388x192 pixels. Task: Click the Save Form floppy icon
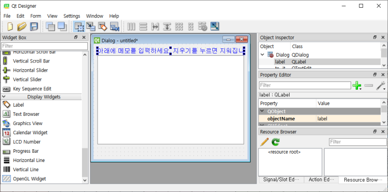click(34, 27)
